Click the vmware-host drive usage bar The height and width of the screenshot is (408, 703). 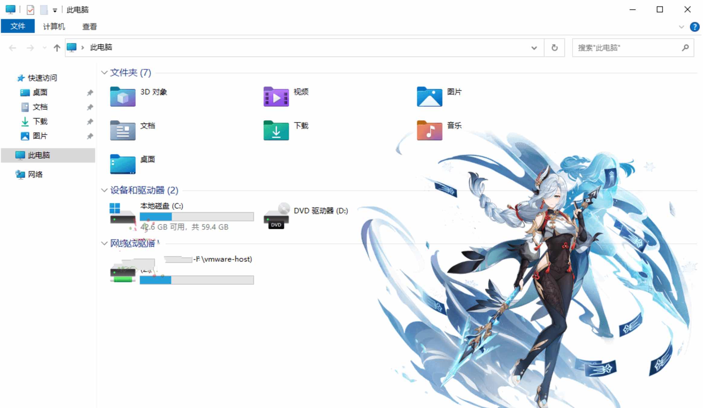pyautogui.click(x=197, y=280)
